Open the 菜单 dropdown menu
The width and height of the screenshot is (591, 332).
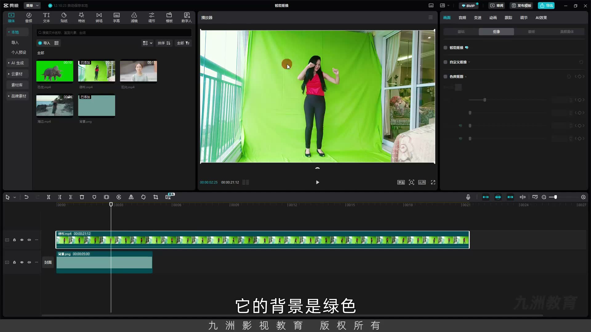coord(32,6)
